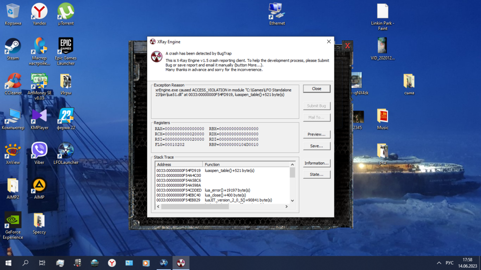This screenshot has height=270, width=481.
Task: Open Task View on taskbar
Action: [42, 263]
